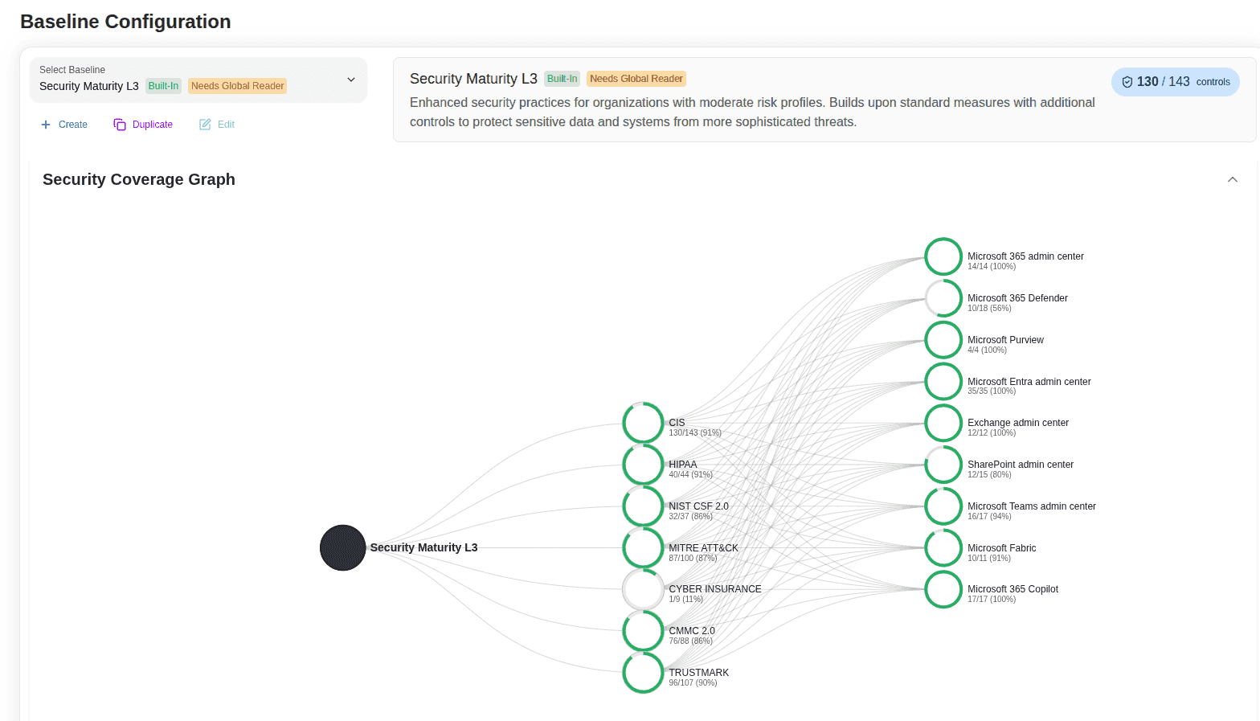Image resolution: width=1260 pixels, height=721 pixels.
Task: Click the Edit baseline button
Action: tap(217, 125)
